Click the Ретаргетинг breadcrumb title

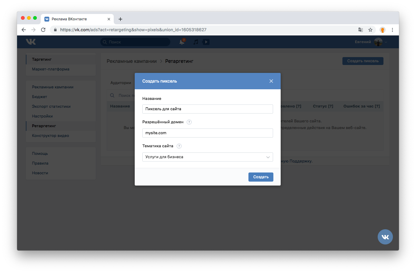click(179, 61)
